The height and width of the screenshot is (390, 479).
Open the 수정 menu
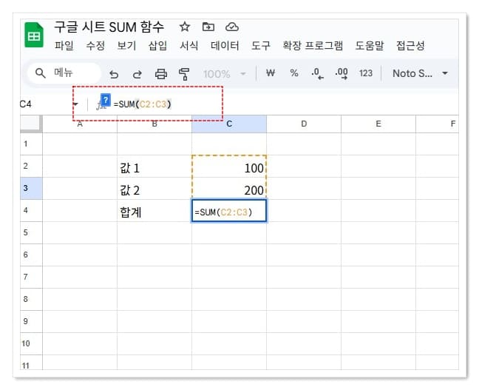95,46
